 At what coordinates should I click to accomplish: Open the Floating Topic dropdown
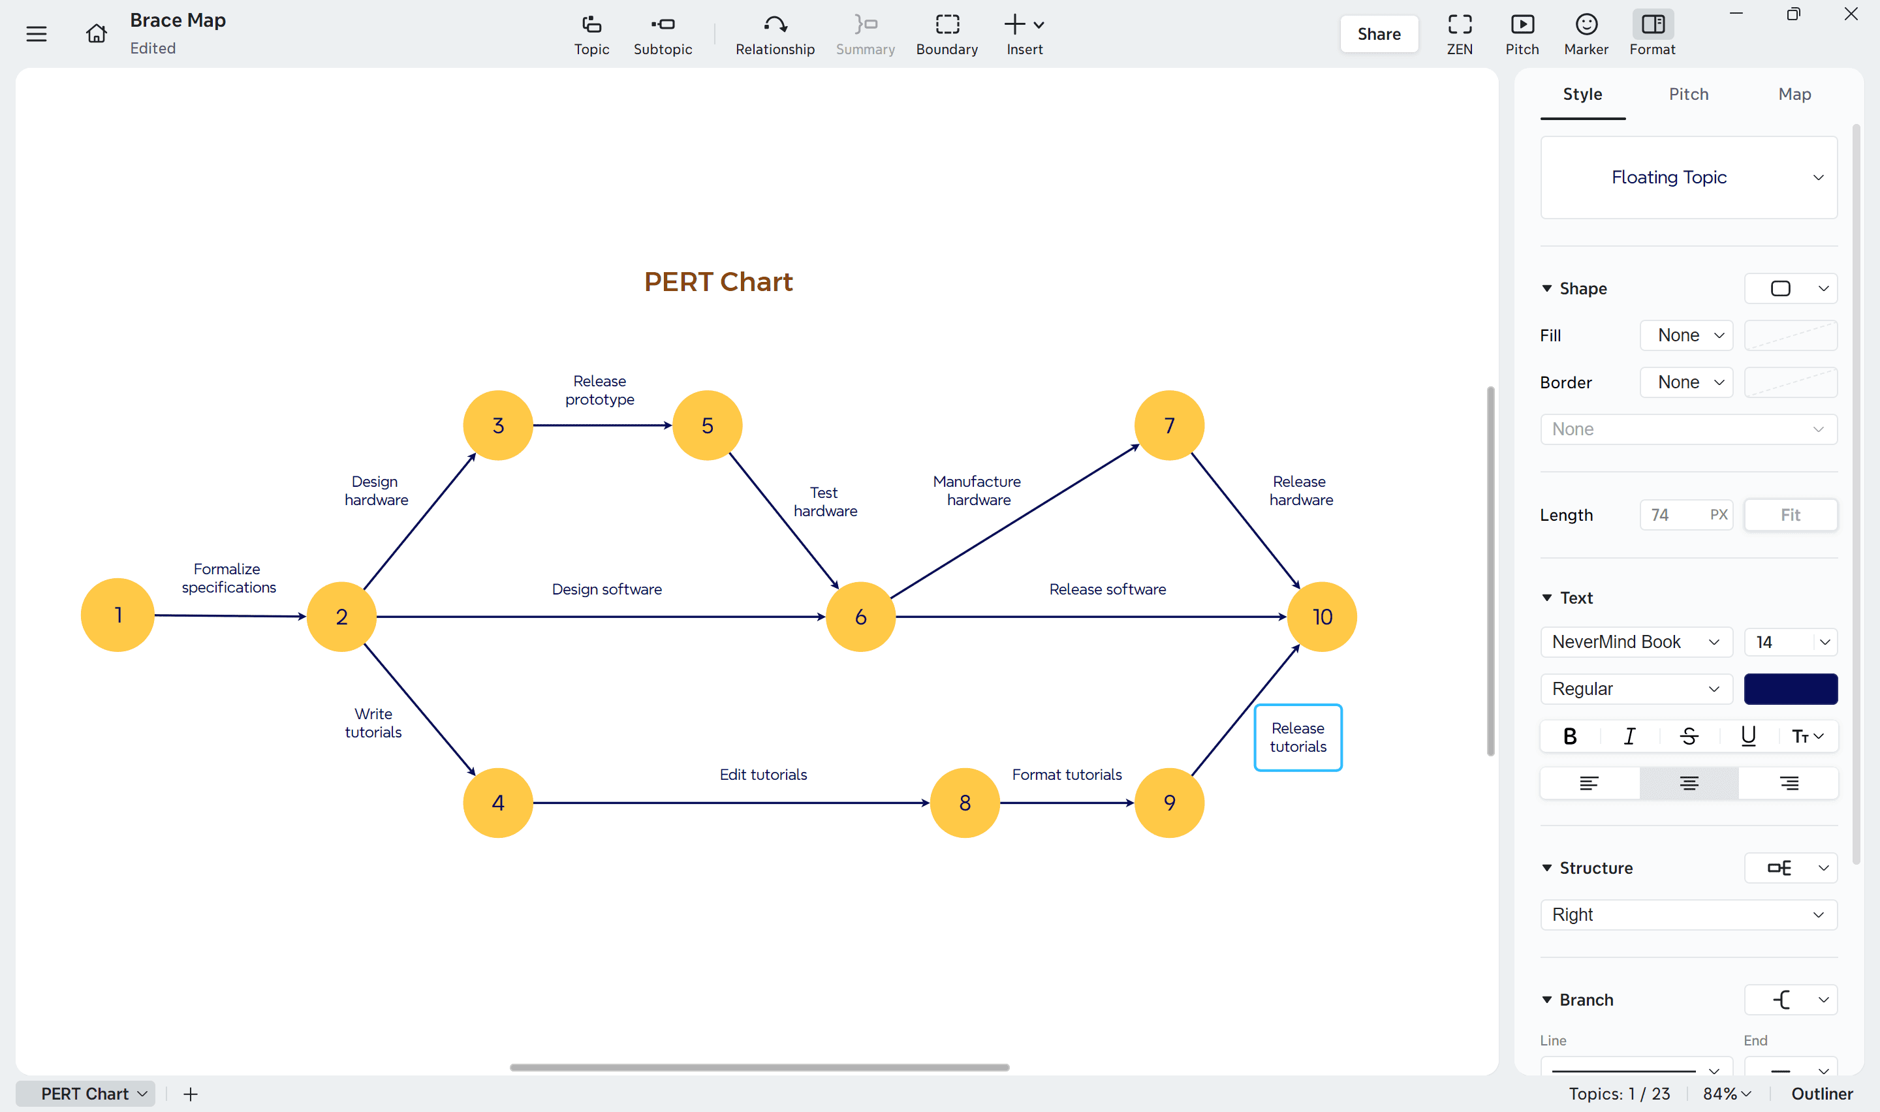(x=1687, y=178)
